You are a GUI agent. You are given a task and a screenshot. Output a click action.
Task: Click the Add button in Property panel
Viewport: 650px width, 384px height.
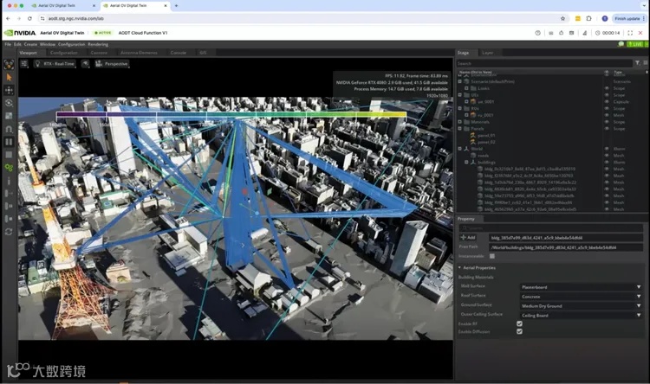point(468,238)
